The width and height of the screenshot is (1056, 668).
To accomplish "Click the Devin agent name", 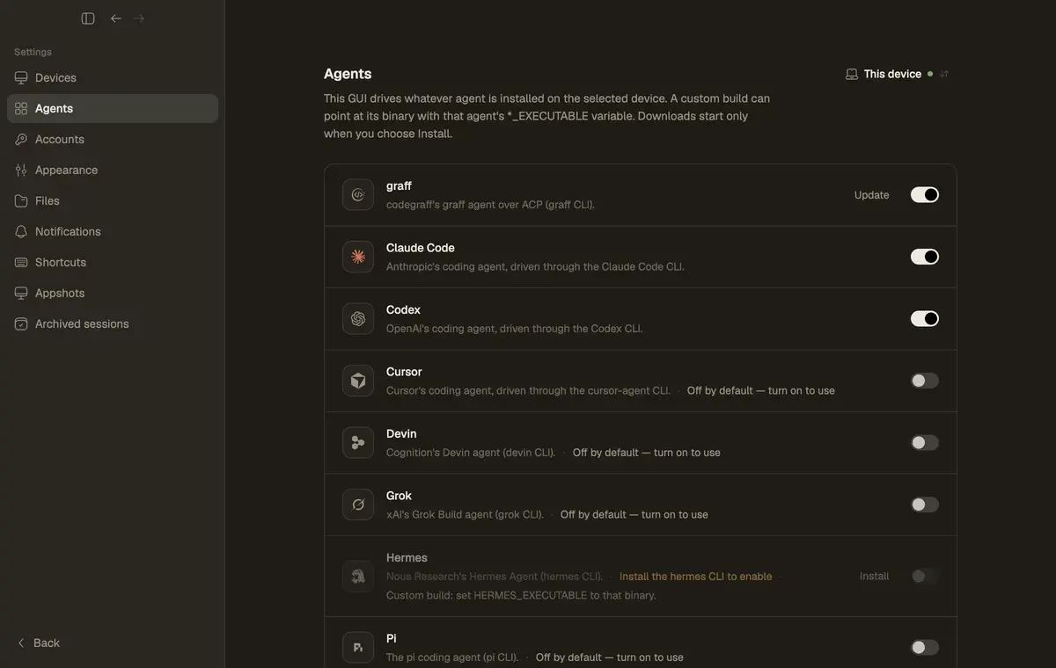I will (401, 434).
